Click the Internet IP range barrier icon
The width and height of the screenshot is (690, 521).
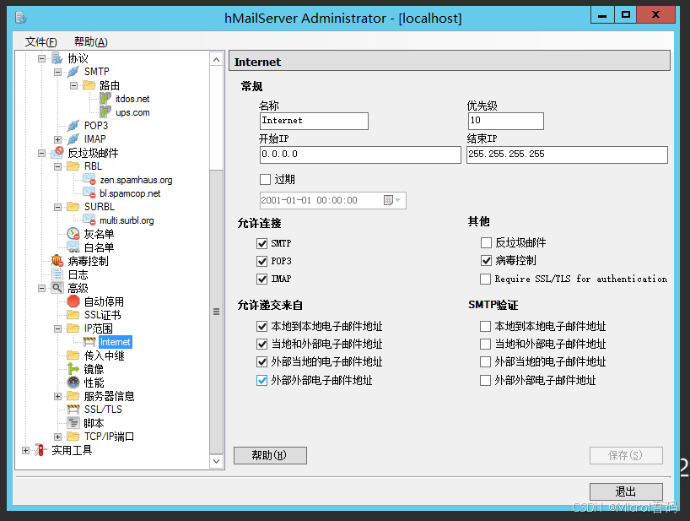pos(89,342)
